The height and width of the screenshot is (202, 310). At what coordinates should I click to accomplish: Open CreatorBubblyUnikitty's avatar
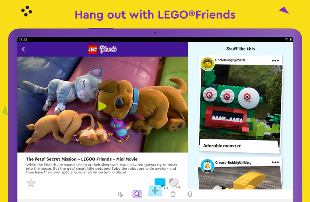pos(207,166)
